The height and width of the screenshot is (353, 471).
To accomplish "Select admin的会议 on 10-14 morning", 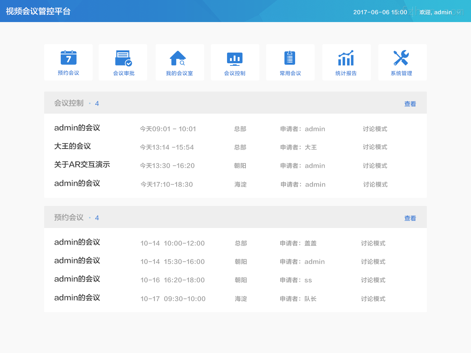I will (77, 242).
